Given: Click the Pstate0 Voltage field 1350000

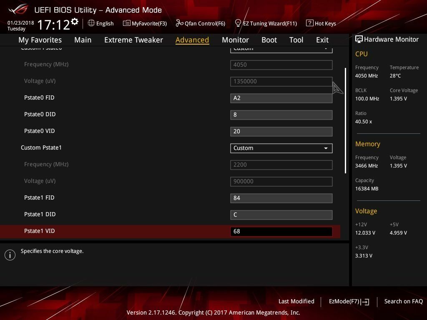Looking at the screenshot, I should [x=281, y=82].
